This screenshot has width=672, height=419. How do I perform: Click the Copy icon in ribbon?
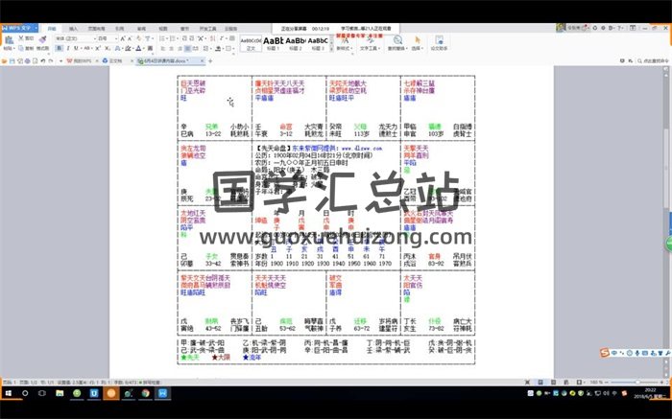click(21, 48)
